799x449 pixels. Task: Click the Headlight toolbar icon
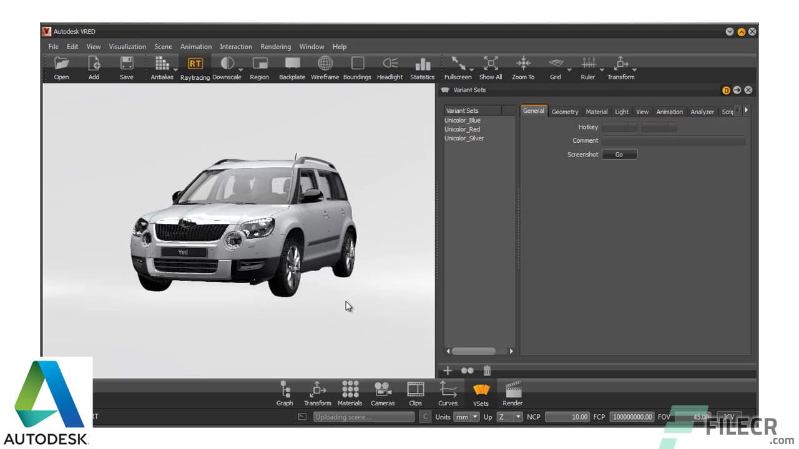(390, 63)
